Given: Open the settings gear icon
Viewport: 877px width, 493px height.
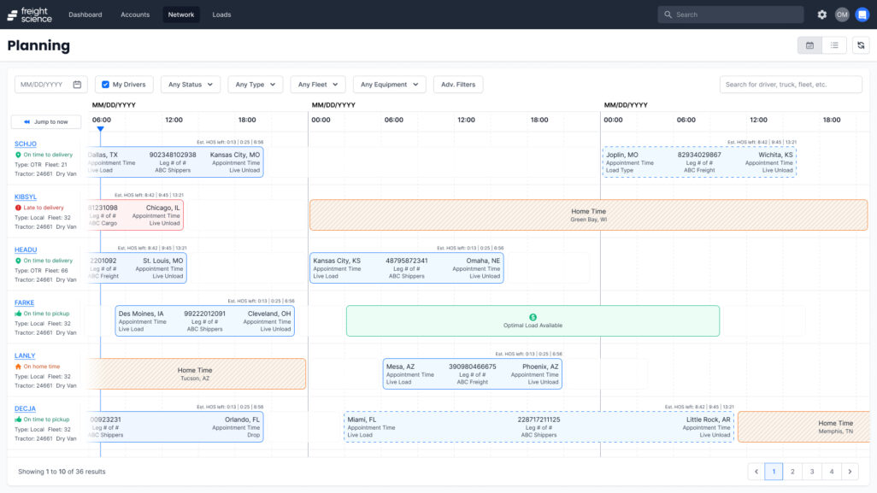Looking at the screenshot, I should (822, 15).
